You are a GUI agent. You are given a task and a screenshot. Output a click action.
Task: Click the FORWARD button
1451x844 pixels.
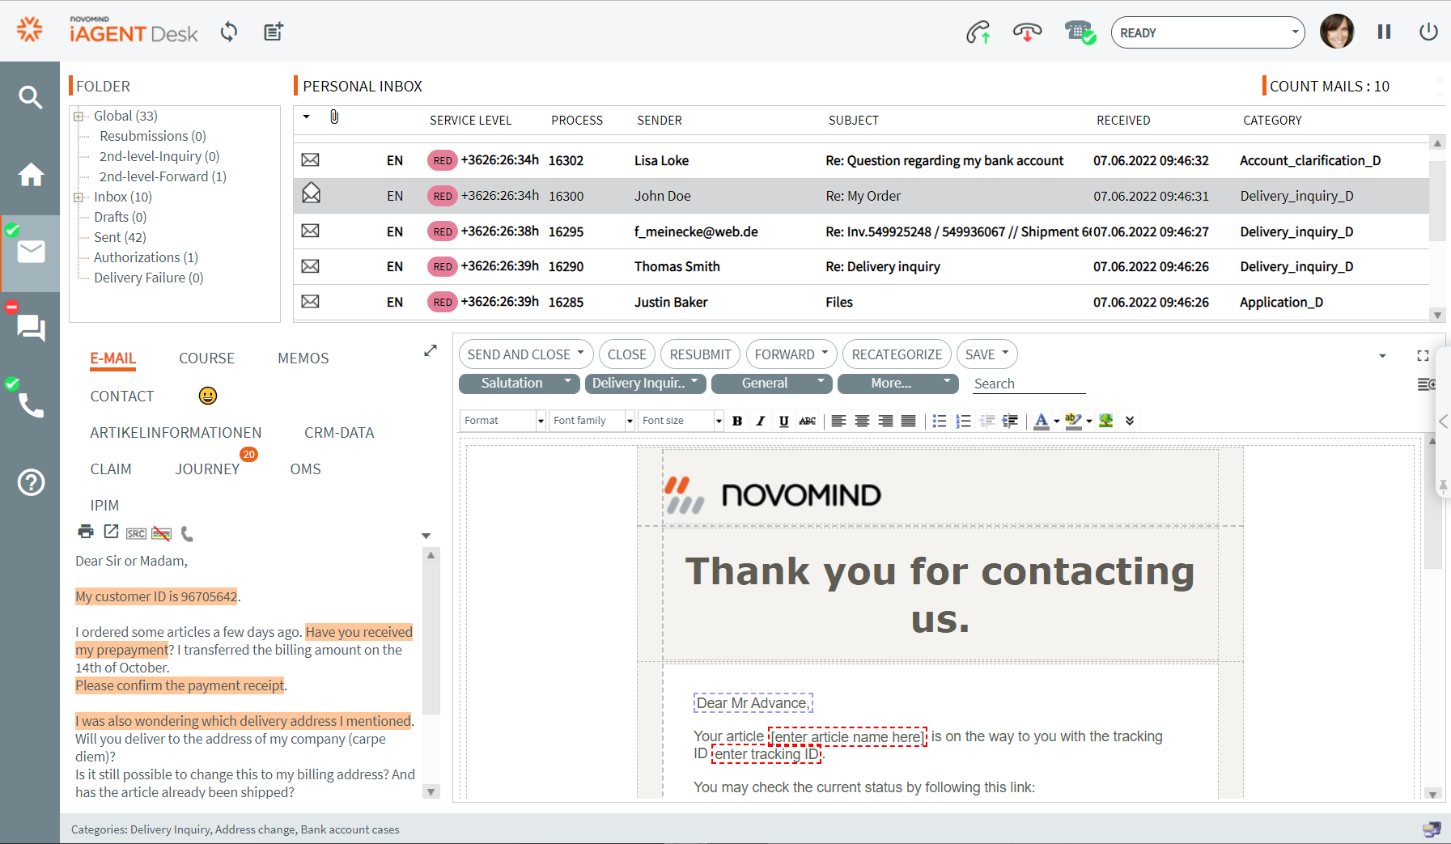(791, 354)
